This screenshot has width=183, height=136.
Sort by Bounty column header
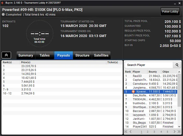point(154,72)
